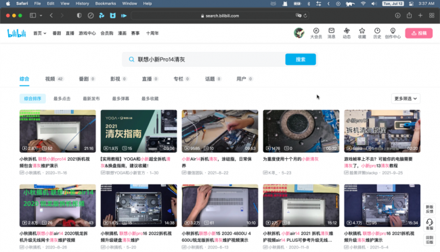
Task: Go back with Safari back arrow
Action: (x=51, y=16)
